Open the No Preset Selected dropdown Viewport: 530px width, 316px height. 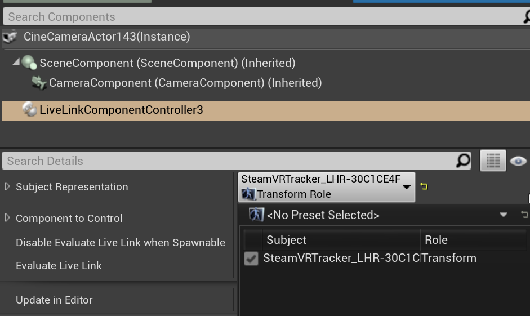pyautogui.click(x=503, y=215)
